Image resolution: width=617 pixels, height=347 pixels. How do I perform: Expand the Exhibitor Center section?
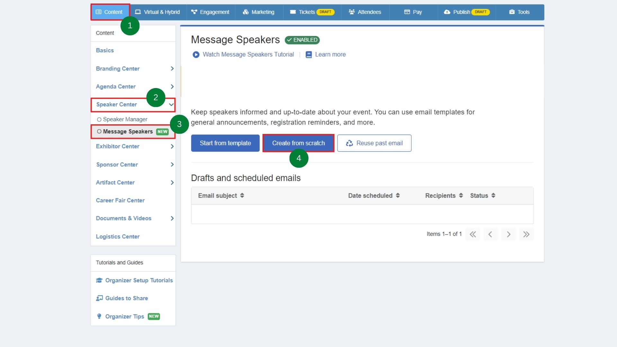click(x=172, y=146)
